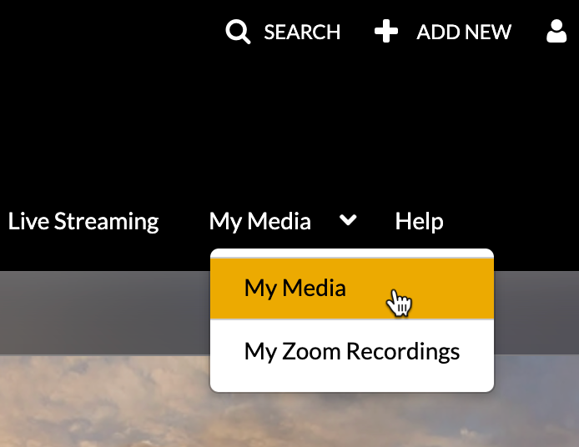This screenshot has height=447, width=579.
Task: Click the My Media navigation bar label
Action: pyautogui.click(x=259, y=221)
